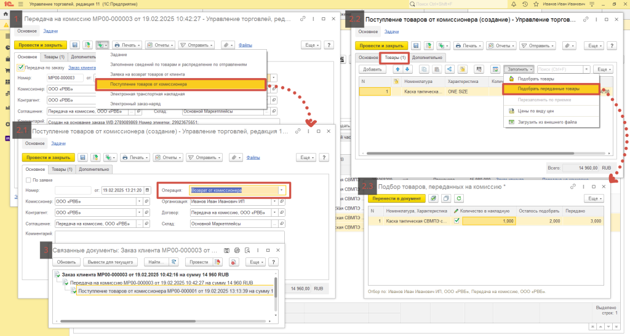
Task: Click help question button in Передача на комиссию window
Action: 329,45
